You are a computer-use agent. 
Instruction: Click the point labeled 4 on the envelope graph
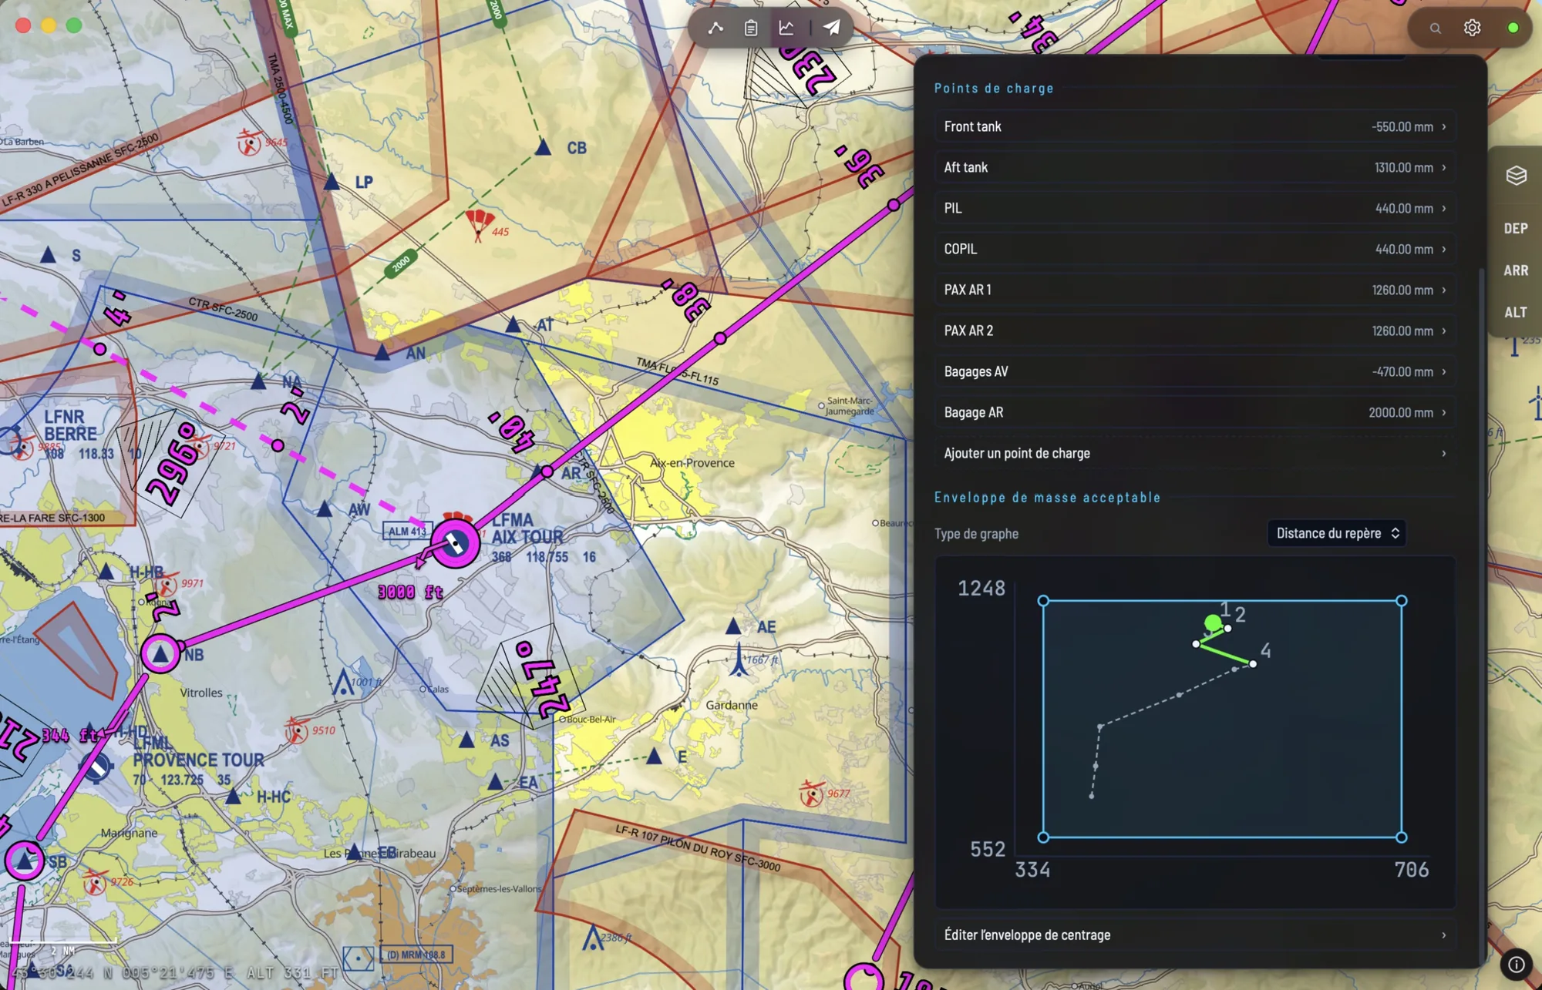point(1253,663)
